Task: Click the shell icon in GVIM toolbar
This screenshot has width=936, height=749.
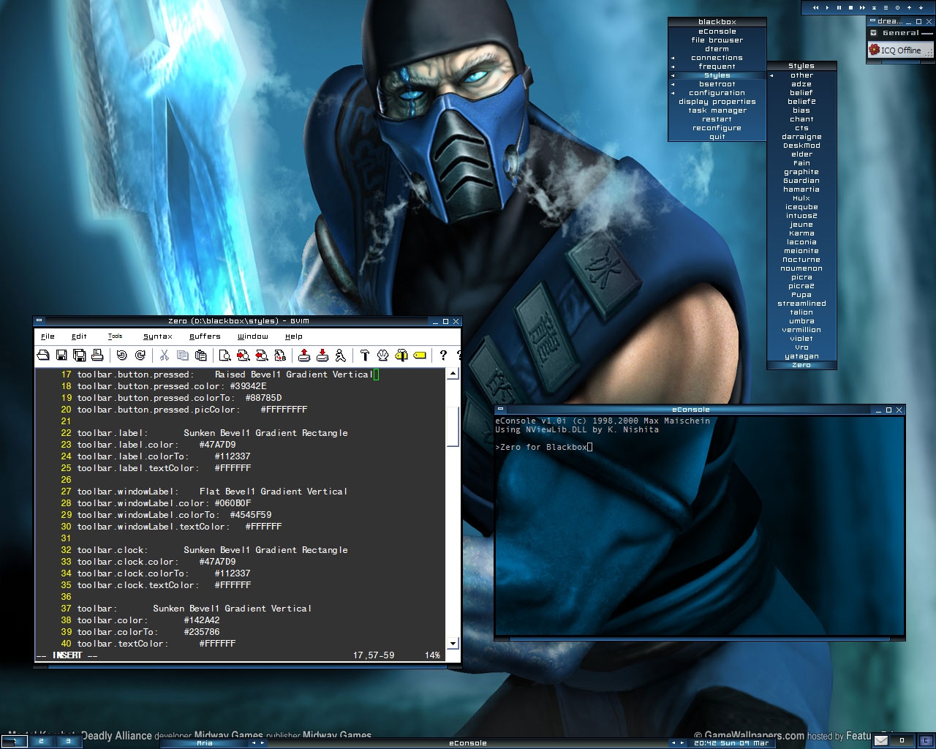Action: coord(383,355)
